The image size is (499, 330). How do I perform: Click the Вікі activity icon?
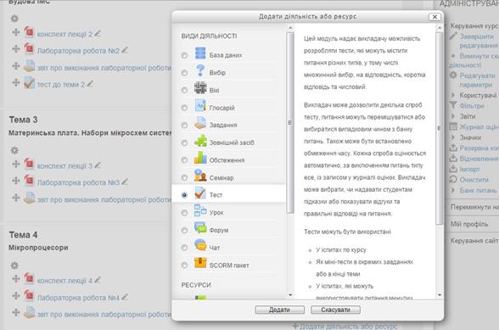click(x=200, y=88)
